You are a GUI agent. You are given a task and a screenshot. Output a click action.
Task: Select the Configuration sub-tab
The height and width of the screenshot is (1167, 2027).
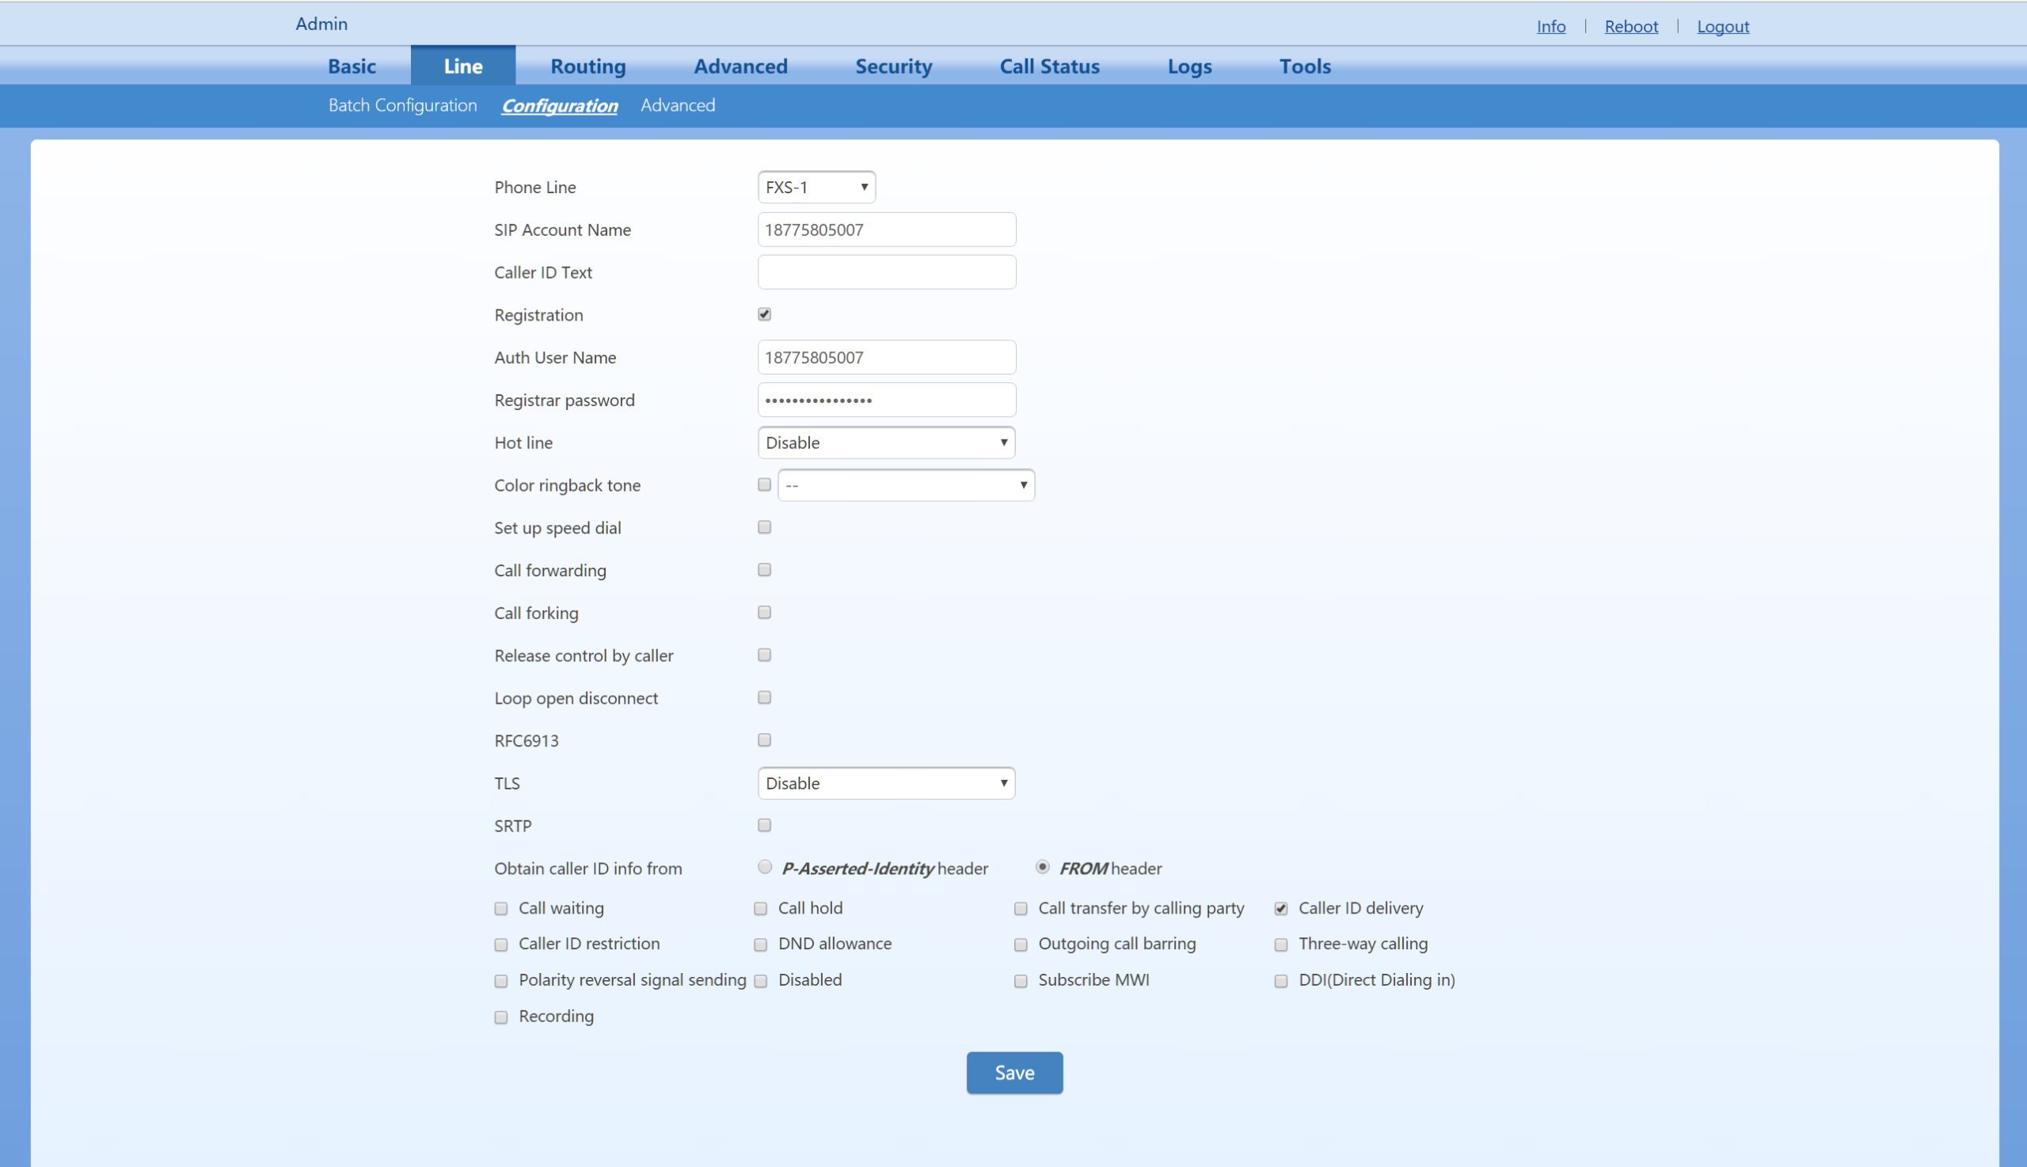560,106
